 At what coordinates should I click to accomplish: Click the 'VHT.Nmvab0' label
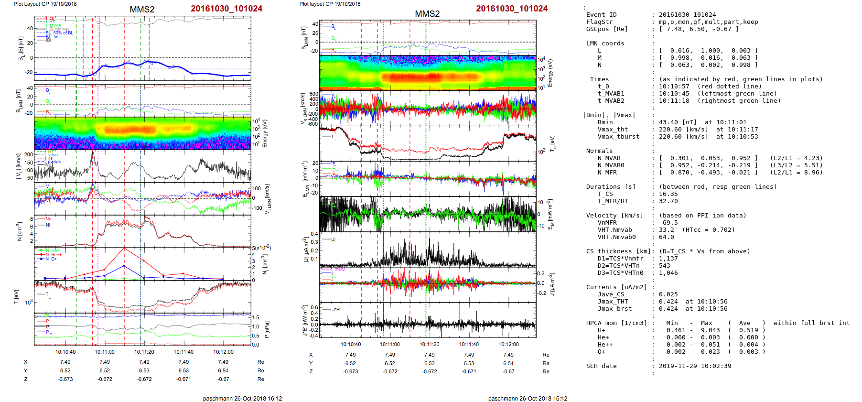tap(616, 237)
